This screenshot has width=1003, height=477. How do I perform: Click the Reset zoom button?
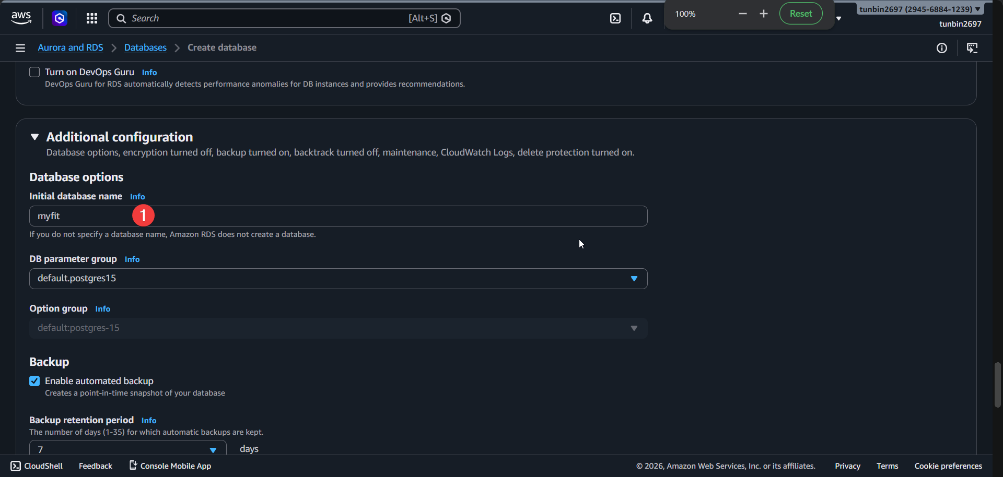[x=800, y=14]
